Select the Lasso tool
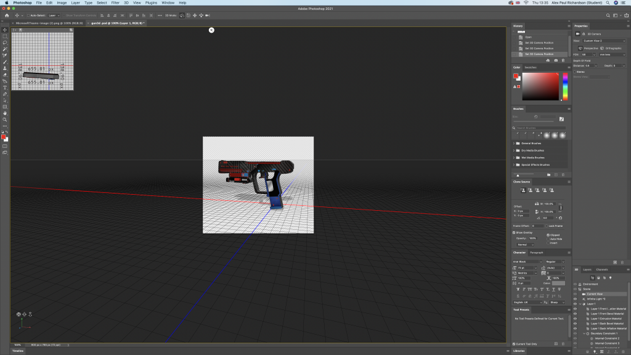 pyautogui.click(x=5, y=43)
